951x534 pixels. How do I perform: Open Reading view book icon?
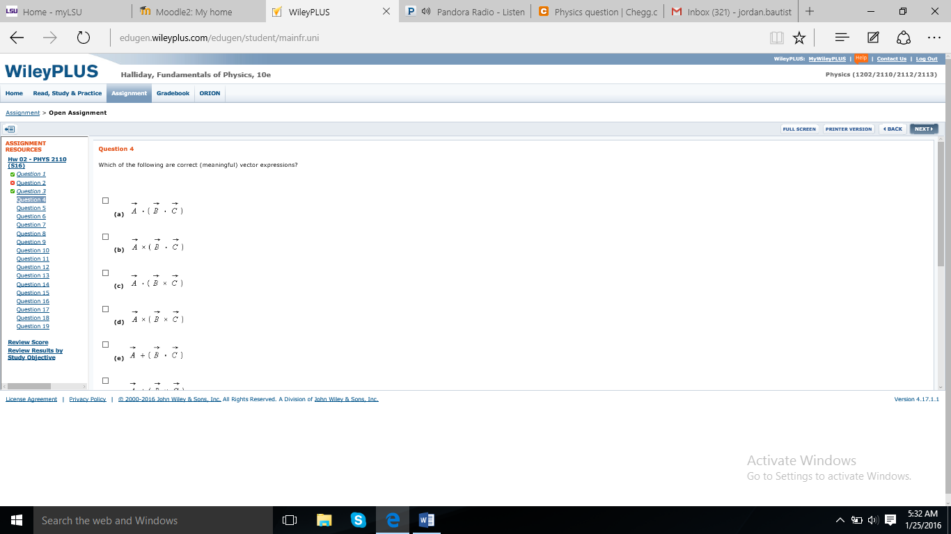tap(776, 38)
